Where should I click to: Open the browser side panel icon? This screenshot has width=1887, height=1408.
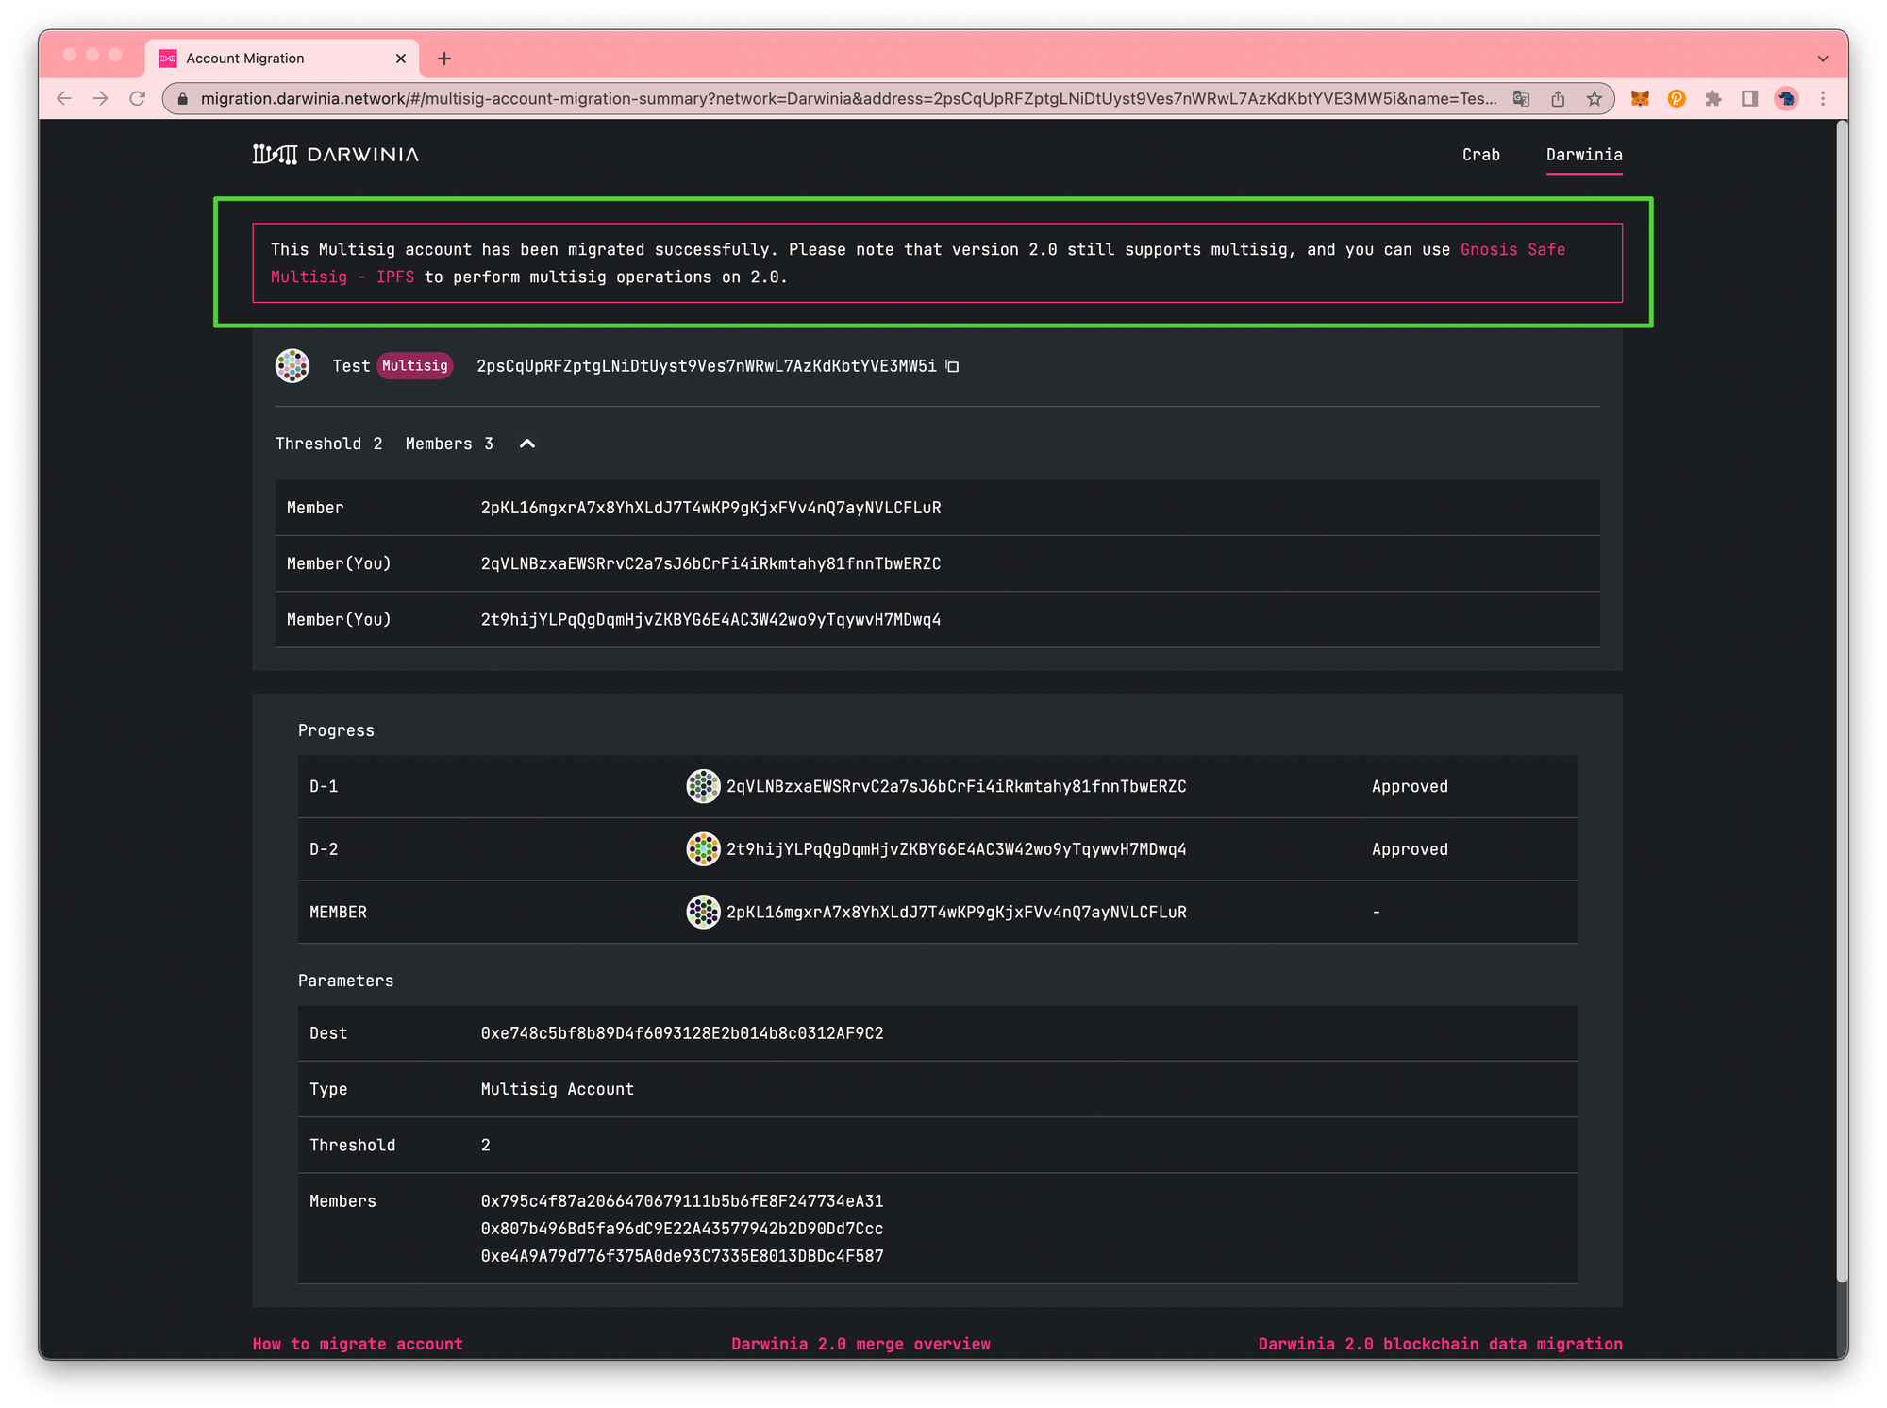pos(1749,99)
